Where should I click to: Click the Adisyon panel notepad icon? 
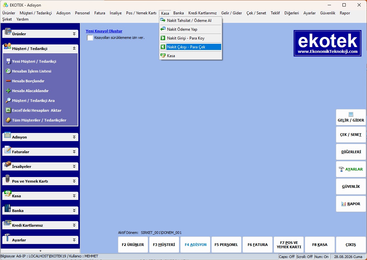coord(8,135)
